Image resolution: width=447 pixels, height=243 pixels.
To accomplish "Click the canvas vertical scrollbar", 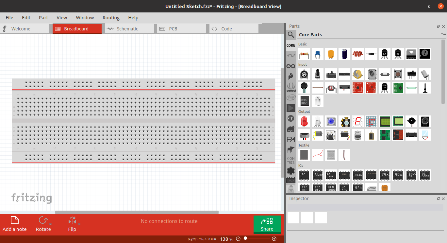I will point(283,123).
